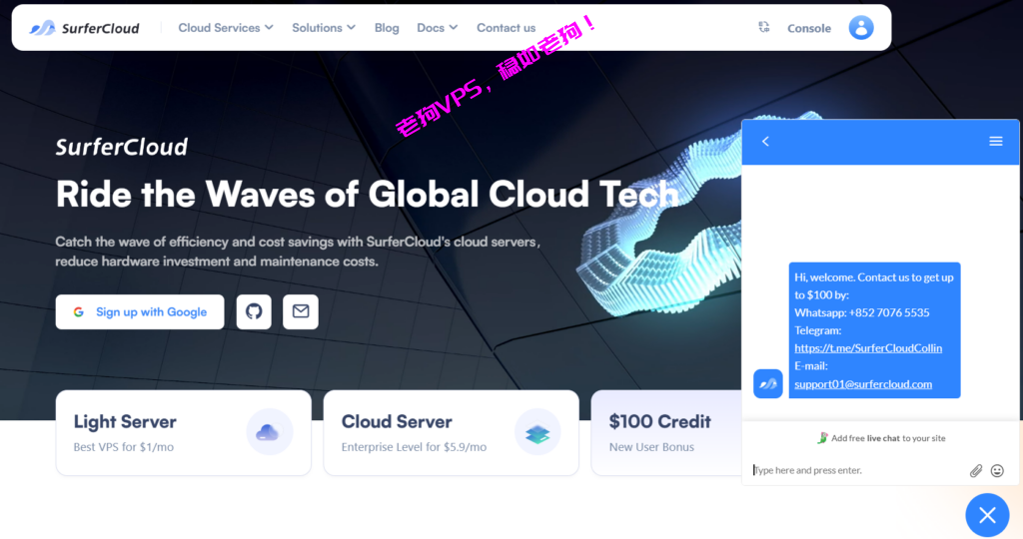
Task: Click 'New User Bonus' text
Action: pos(651,447)
